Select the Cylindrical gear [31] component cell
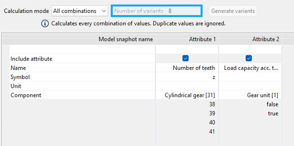 187,95
